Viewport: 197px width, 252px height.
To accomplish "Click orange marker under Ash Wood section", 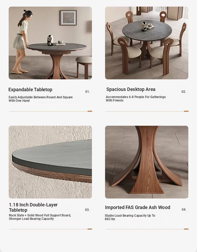I will (186, 229).
